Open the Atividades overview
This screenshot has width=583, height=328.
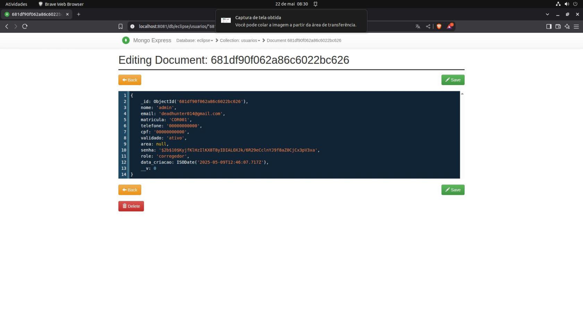tap(16, 4)
